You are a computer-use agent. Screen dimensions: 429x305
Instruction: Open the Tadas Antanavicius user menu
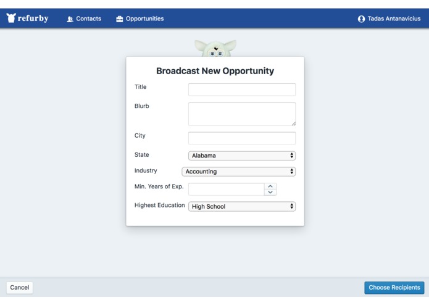[389, 19]
